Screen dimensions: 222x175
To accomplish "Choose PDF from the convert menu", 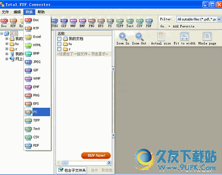I will click(x=37, y=146).
